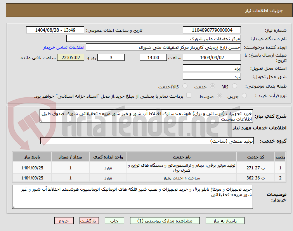The height and width of the screenshot is (231, 293).
Task: Click the واحد اندازه گیری column header
Action: [x=108, y=157]
